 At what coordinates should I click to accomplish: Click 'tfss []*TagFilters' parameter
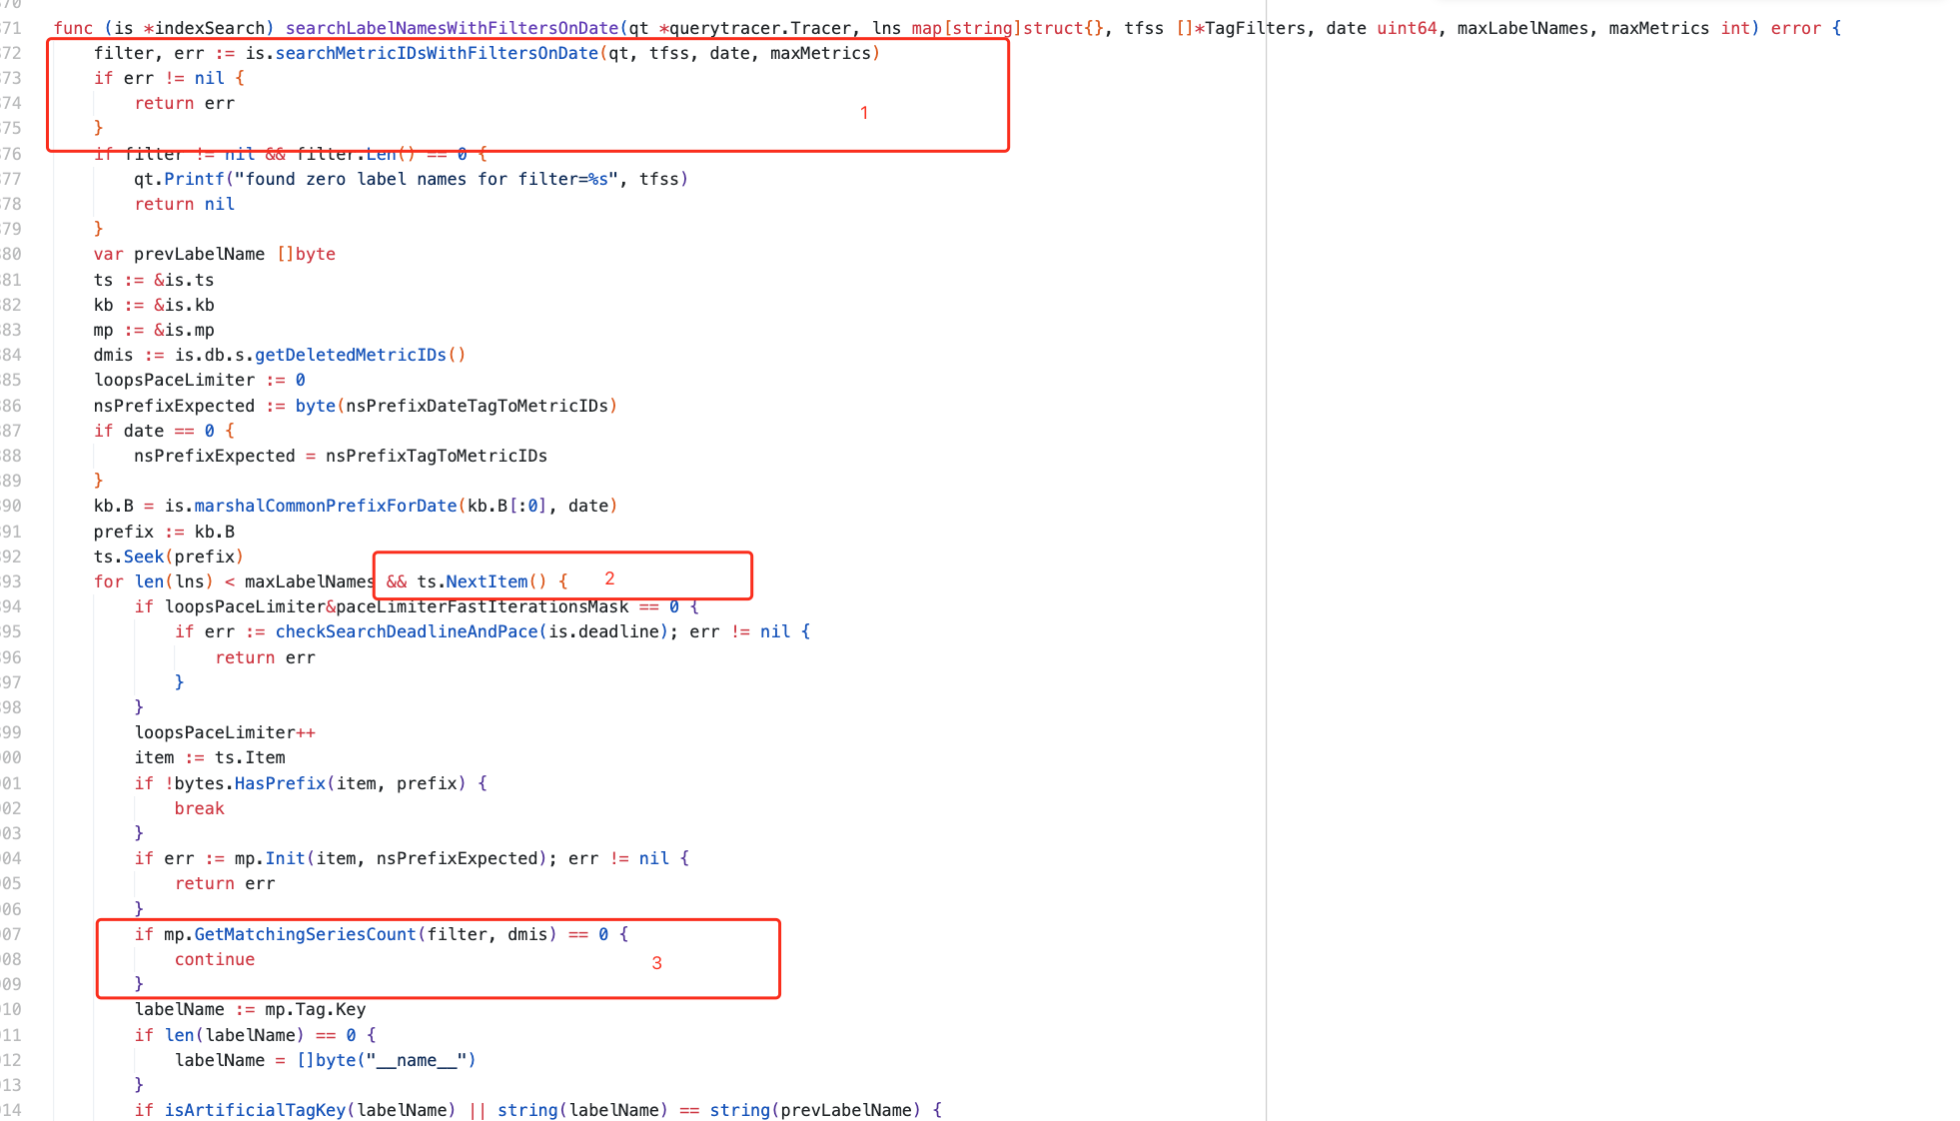[1215, 28]
